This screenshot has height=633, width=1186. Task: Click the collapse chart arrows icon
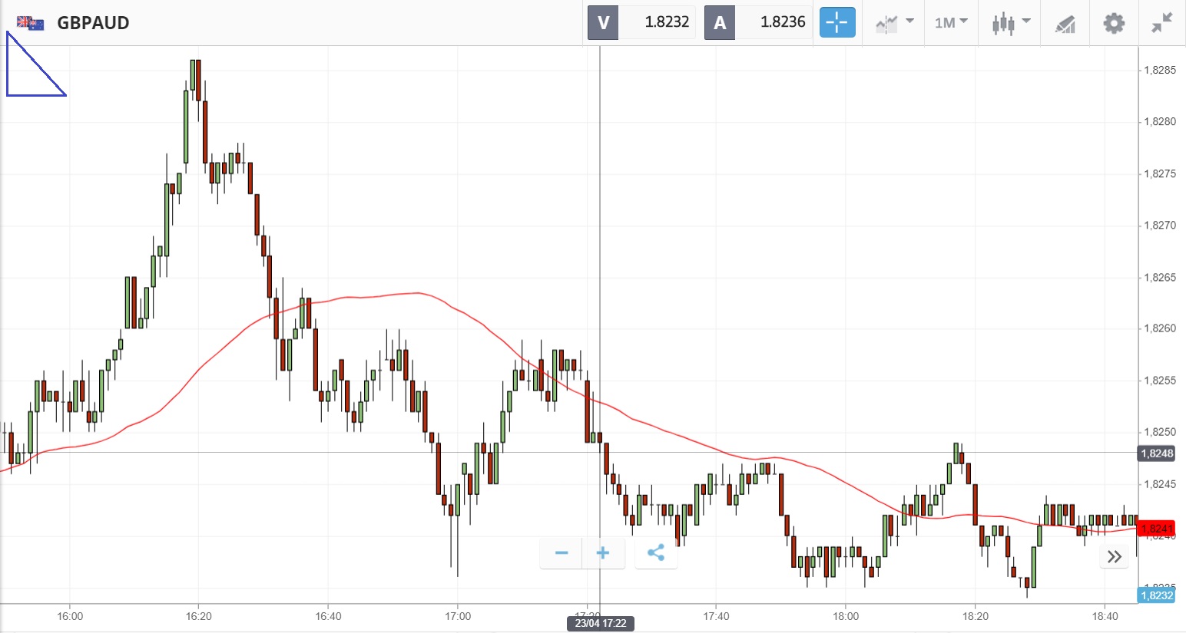[x=1161, y=23]
